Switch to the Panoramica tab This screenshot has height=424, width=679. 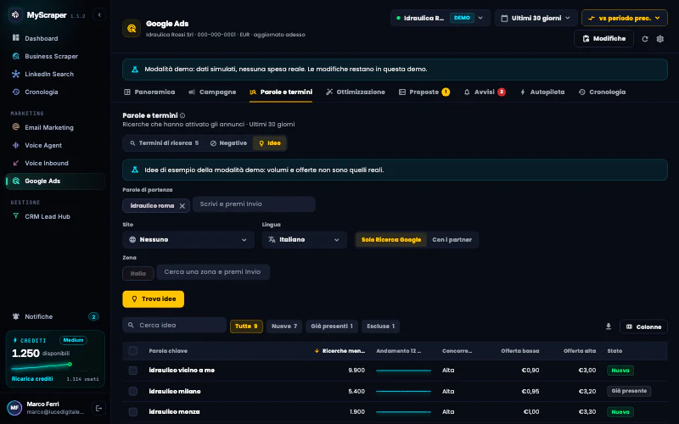[149, 92]
